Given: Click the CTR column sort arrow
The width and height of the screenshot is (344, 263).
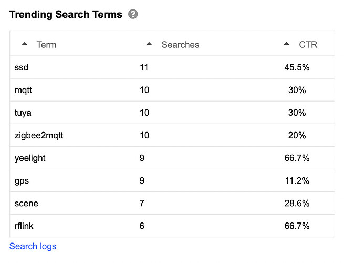Looking at the screenshot, I should click(286, 44).
